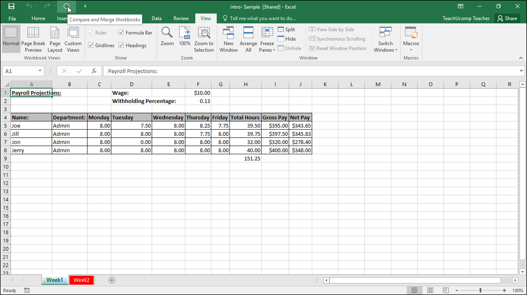This screenshot has width=527, height=295.
Task: Disable the Gridlines checkbox
Action: (x=91, y=45)
